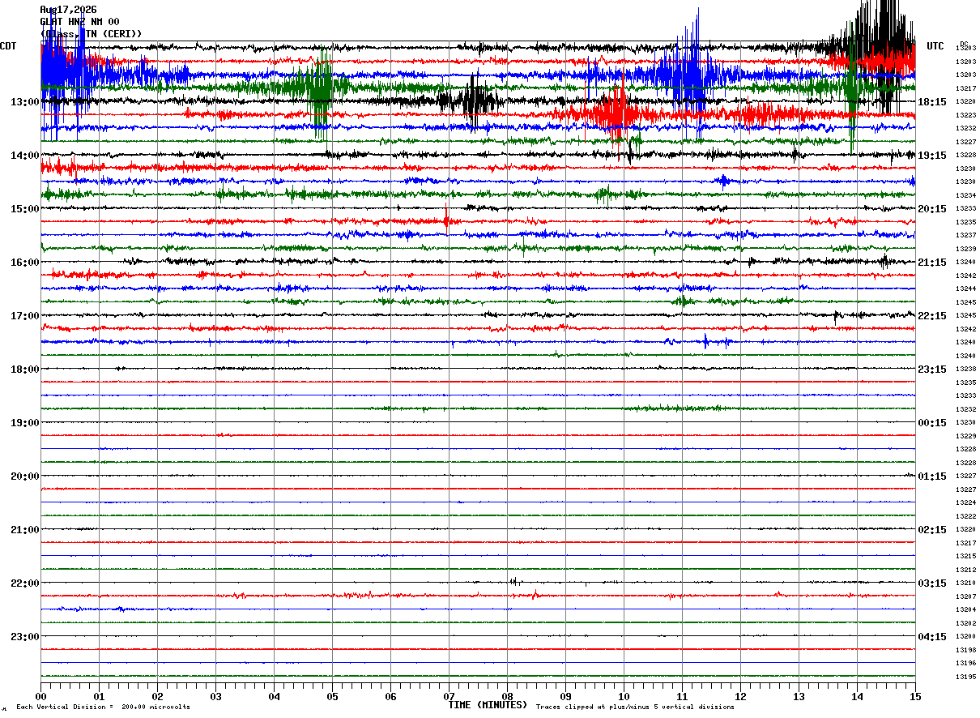Click minute 00 on the time axis
Viewport: 980px width, 718px height.
pyautogui.click(x=40, y=697)
